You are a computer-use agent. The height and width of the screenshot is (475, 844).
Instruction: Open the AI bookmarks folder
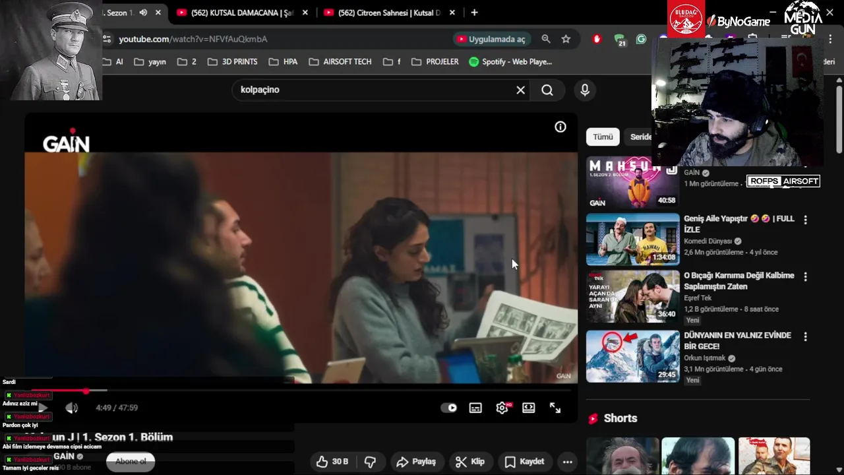[113, 61]
